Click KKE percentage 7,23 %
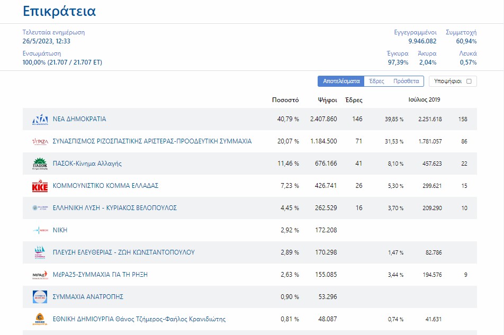Image resolution: width=504 pixels, height=335 pixels. pos(290,185)
